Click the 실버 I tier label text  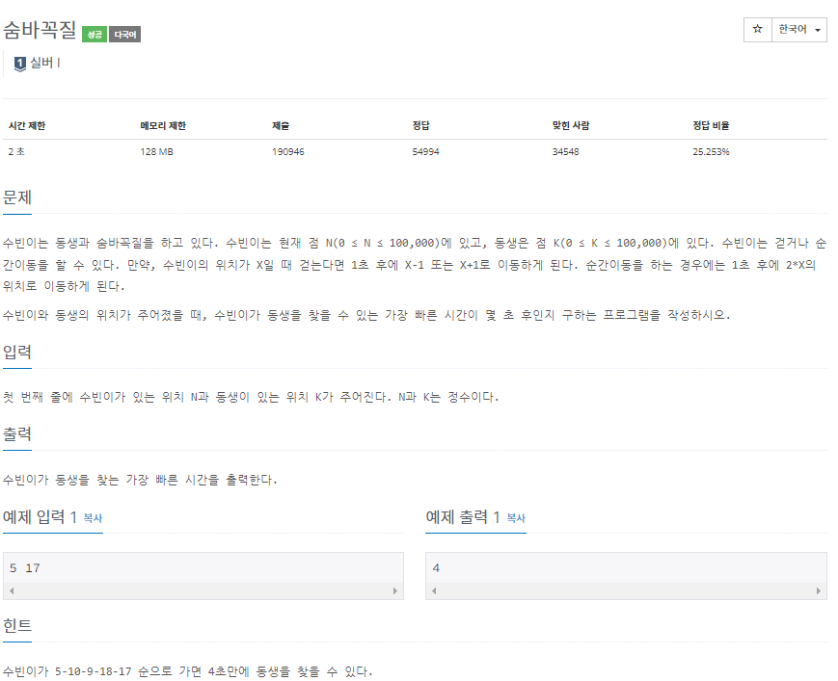pos(45,63)
